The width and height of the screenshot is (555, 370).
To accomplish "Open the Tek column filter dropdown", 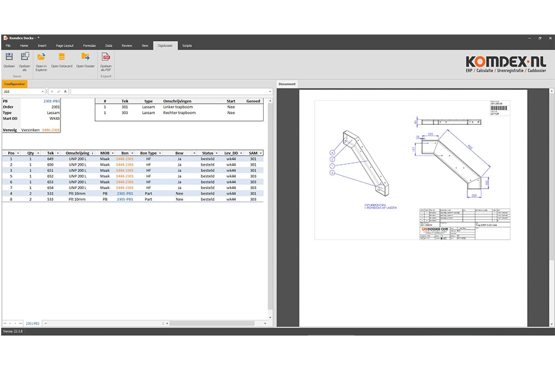I will click(58, 153).
